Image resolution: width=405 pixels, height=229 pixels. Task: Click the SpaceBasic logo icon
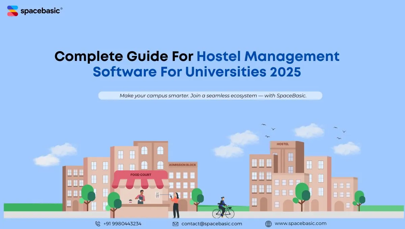click(12, 11)
